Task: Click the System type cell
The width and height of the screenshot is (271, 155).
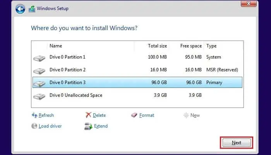Action: 214,57
